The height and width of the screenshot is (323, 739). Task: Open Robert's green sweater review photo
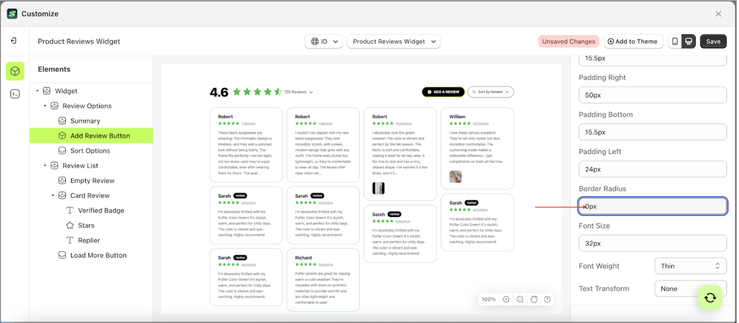[379, 188]
